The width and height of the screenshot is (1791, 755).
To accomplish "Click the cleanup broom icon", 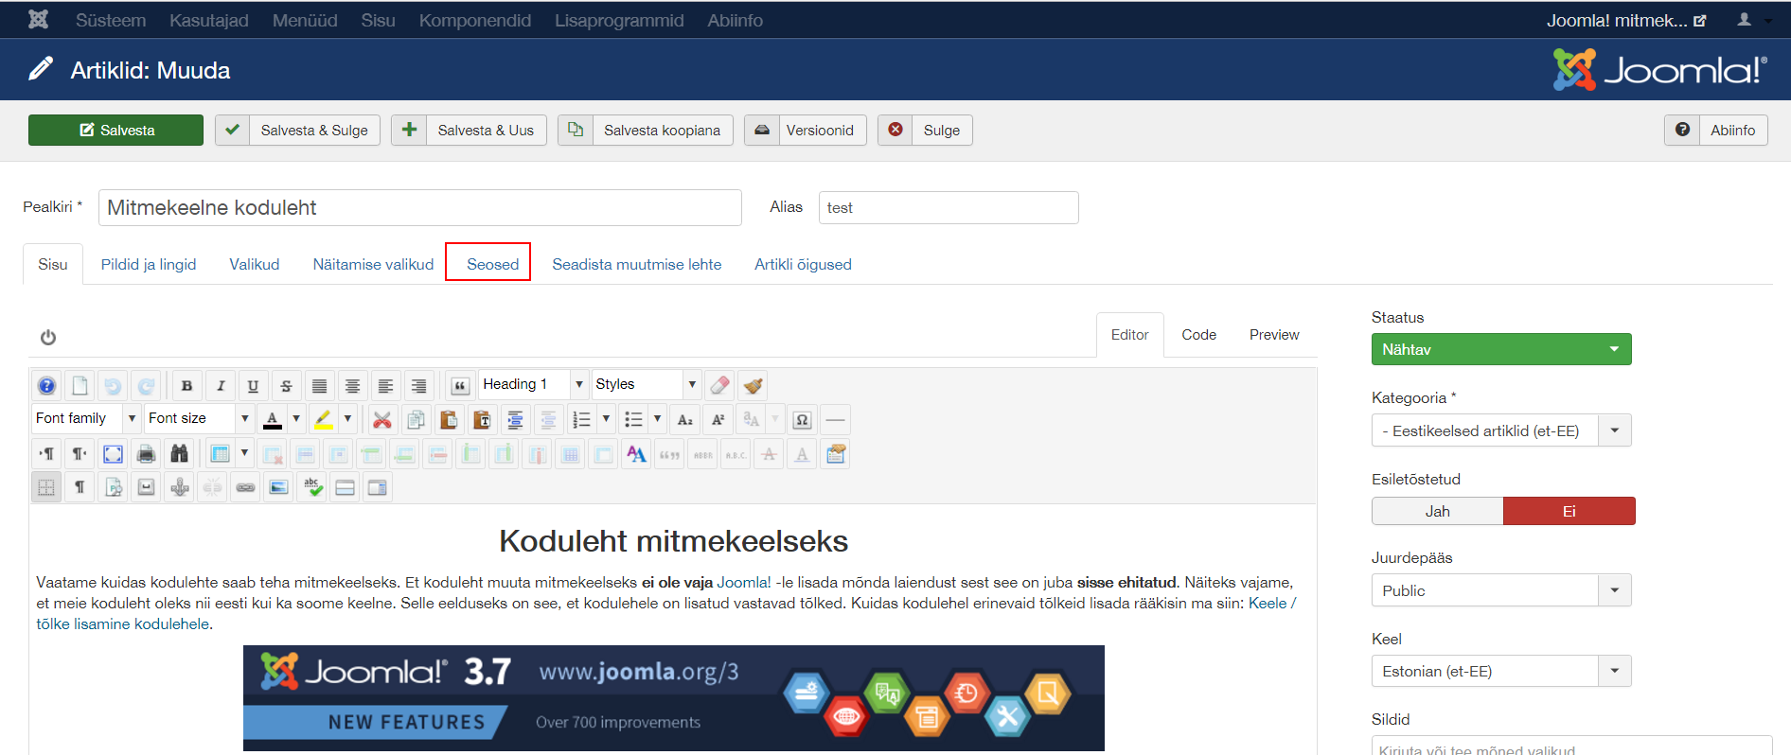I will tap(753, 386).
